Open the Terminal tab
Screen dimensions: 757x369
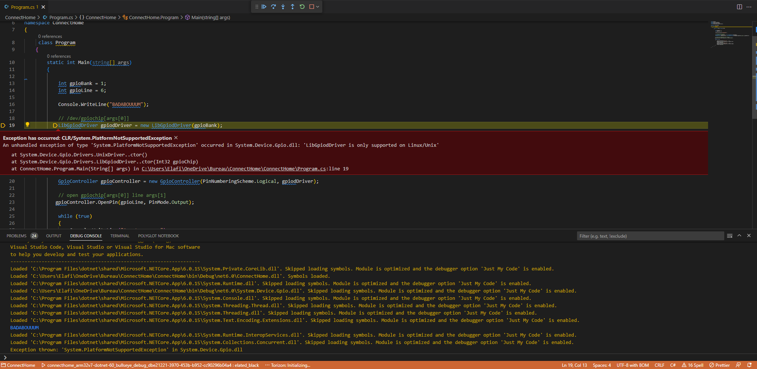(120, 236)
